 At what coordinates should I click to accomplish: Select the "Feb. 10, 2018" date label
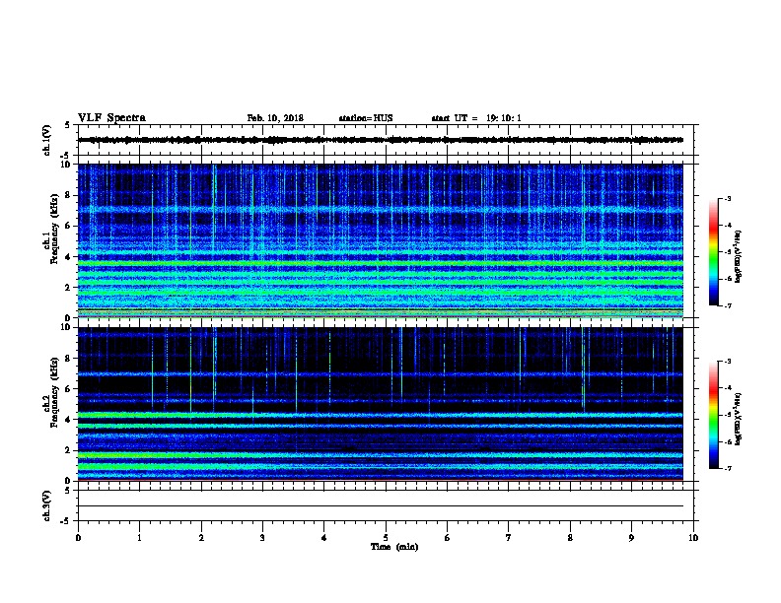[275, 118]
